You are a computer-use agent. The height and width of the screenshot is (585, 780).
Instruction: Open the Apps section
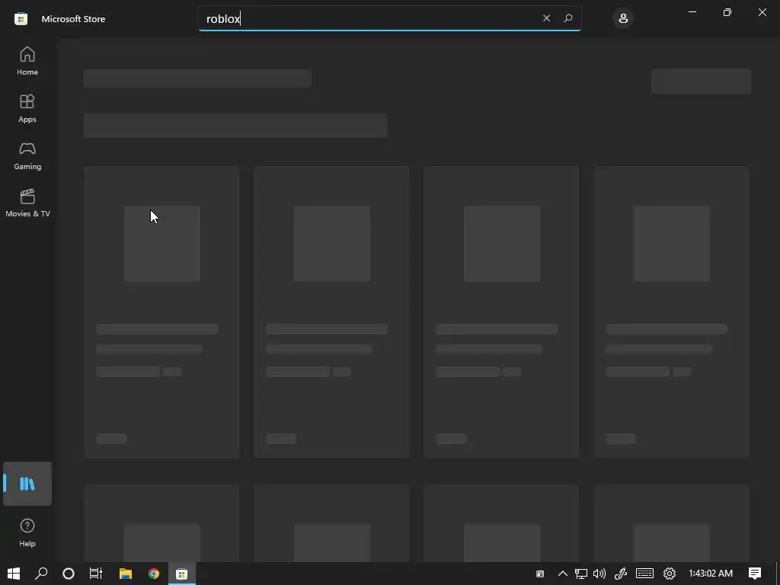point(27,108)
